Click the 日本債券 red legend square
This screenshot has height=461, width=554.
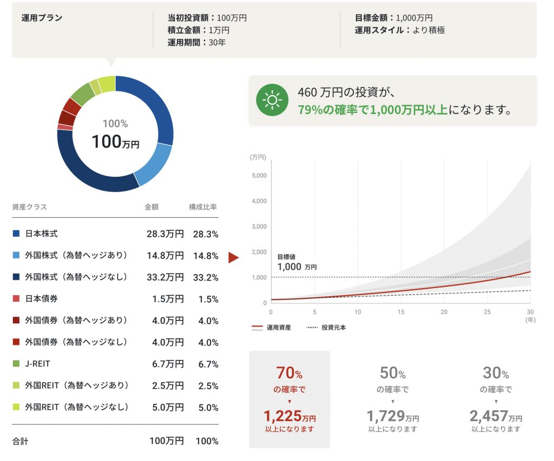pyautogui.click(x=16, y=299)
